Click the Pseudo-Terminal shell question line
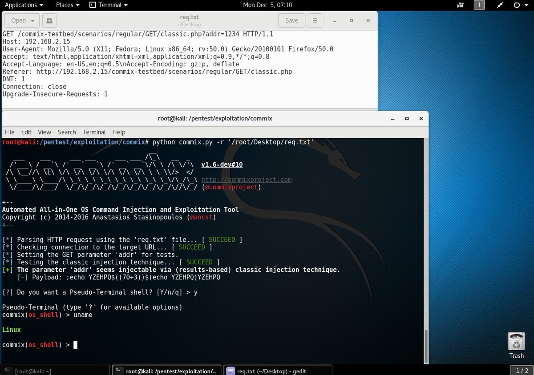Image resolution: width=534 pixels, height=375 pixels. point(100,292)
